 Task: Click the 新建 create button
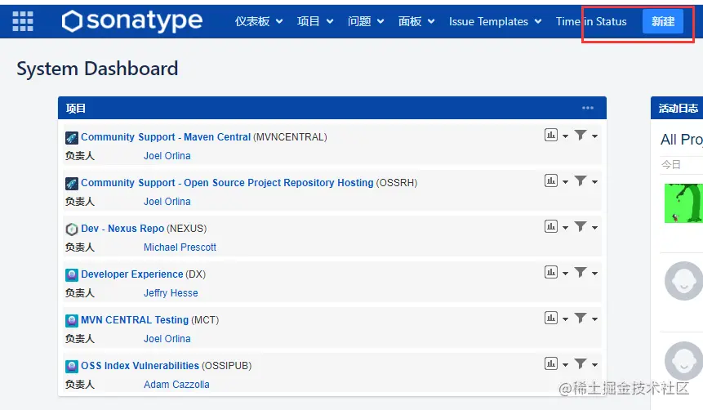click(663, 21)
